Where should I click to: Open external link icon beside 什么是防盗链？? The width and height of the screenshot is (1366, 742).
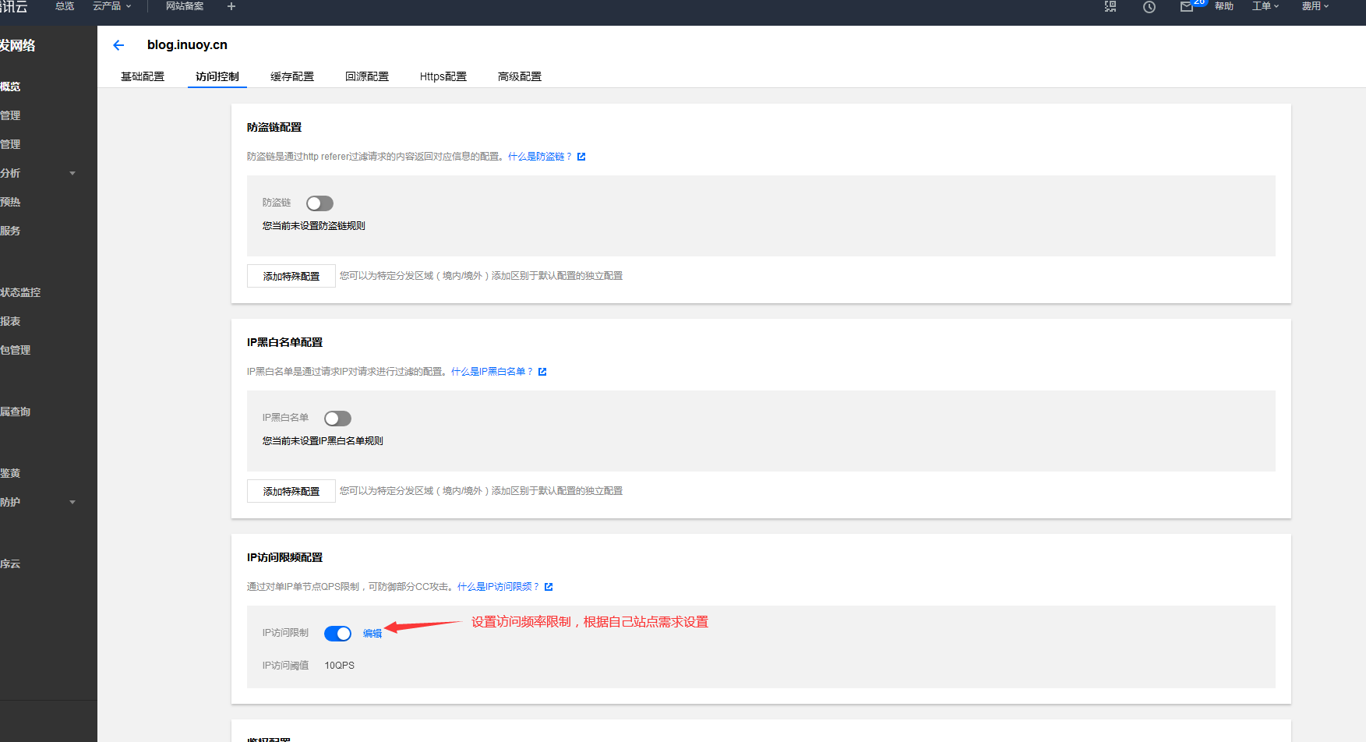(x=581, y=157)
